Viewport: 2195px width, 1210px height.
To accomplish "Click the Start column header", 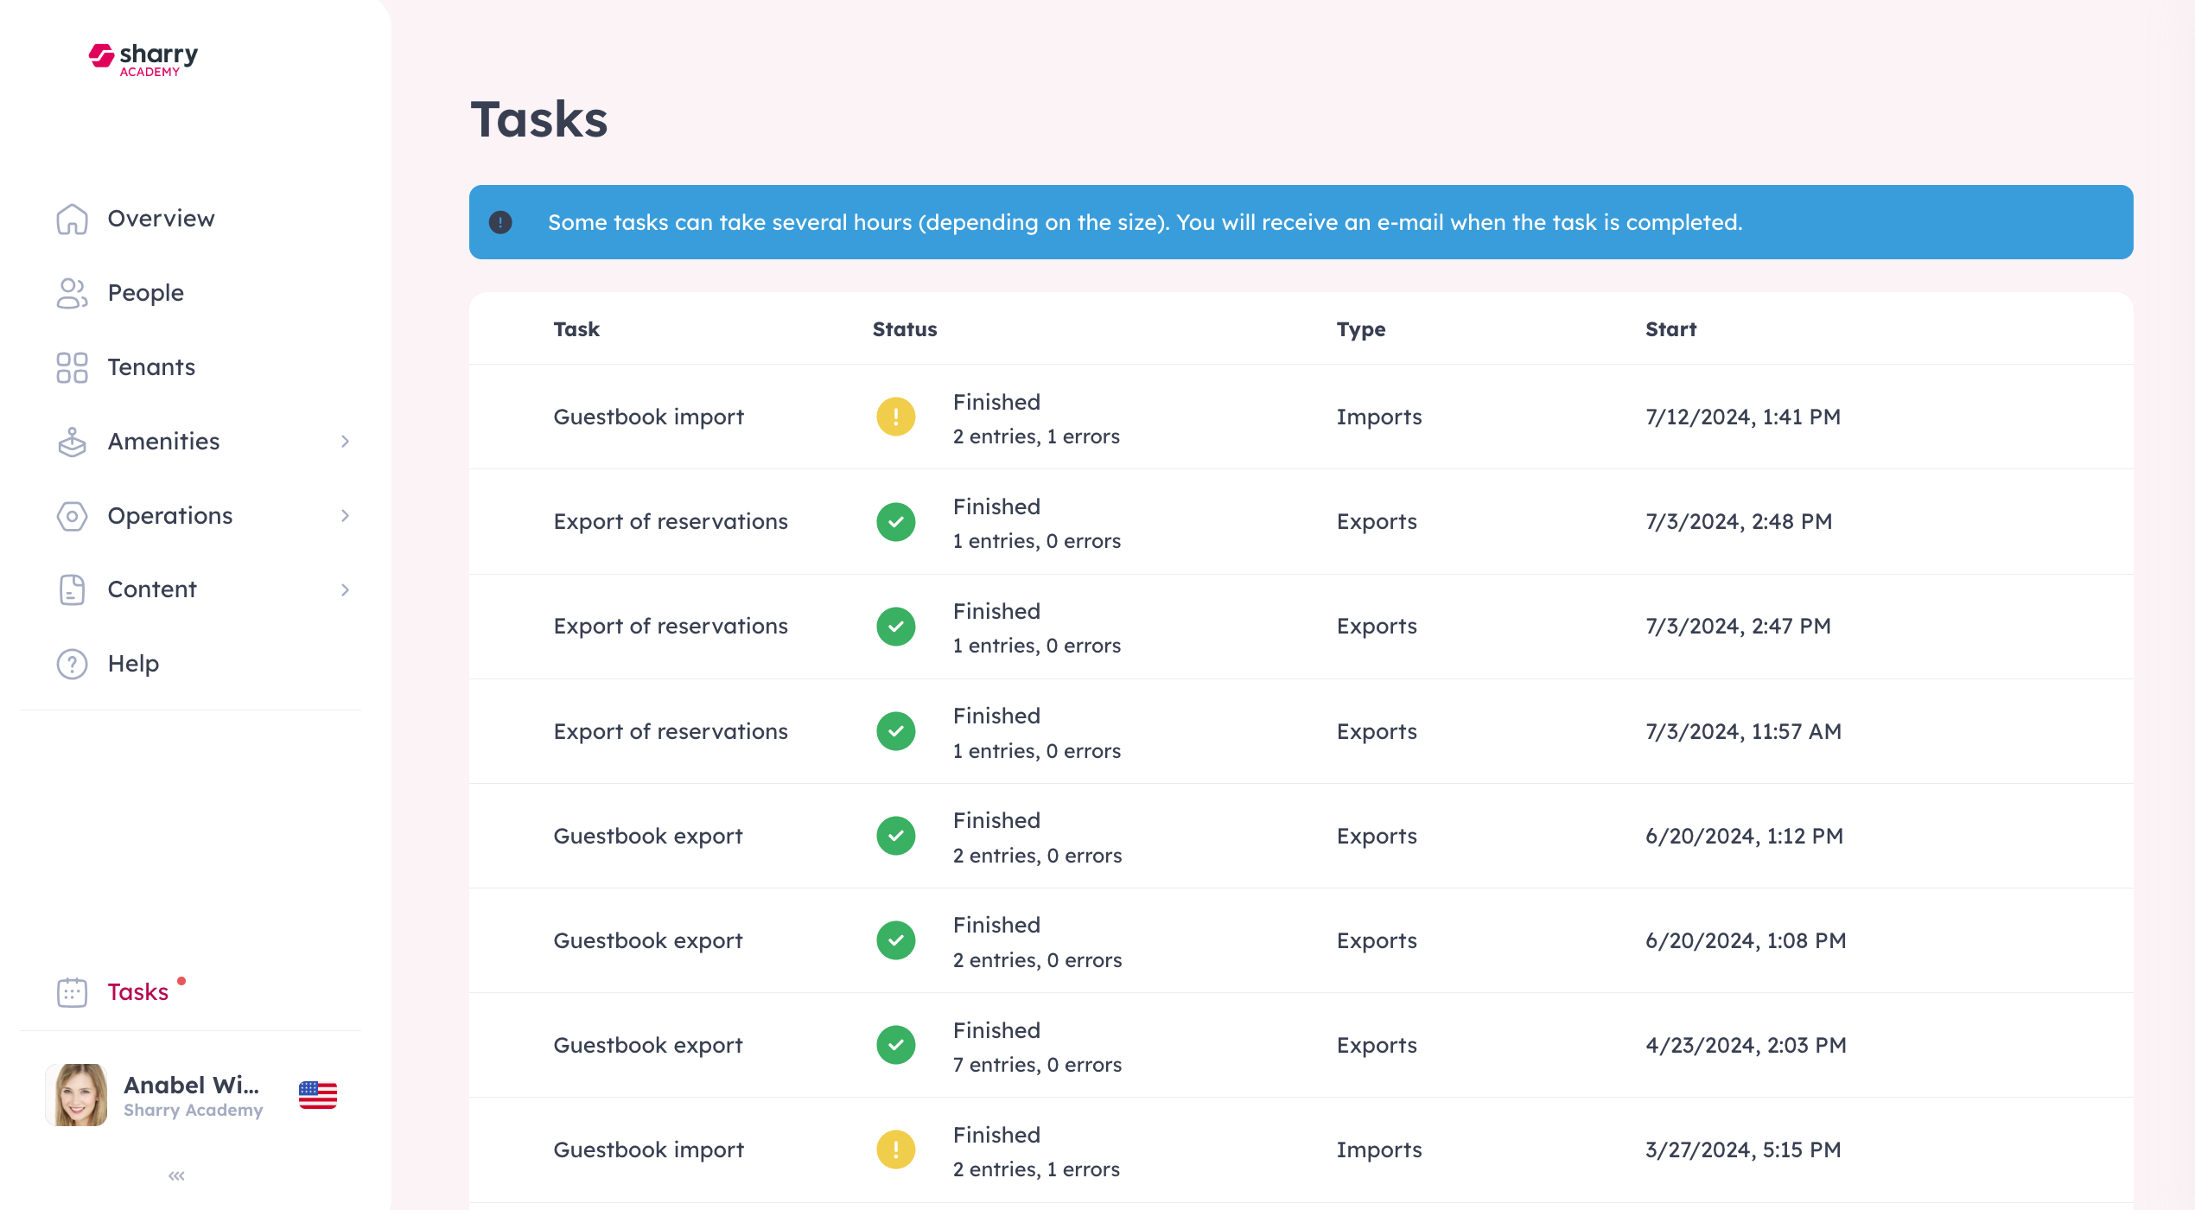I will click(1670, 329).
